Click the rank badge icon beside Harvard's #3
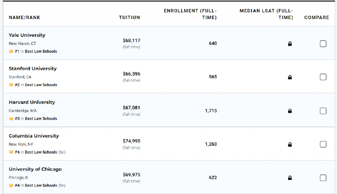The height and width of the screenshot is (194, 337). coord(11,119)
